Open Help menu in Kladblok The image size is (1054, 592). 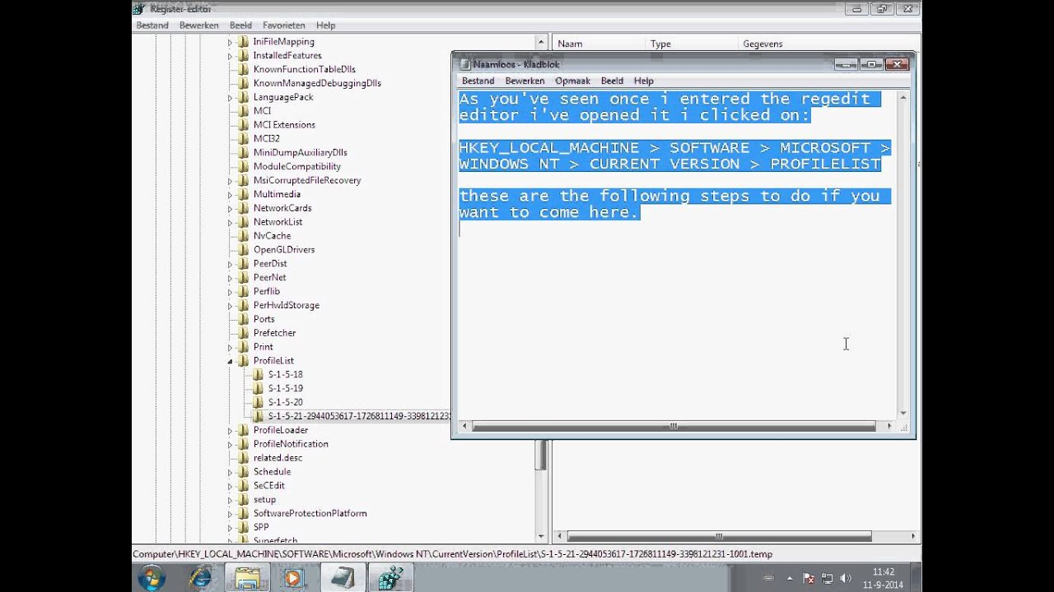[x=643, y=81]
